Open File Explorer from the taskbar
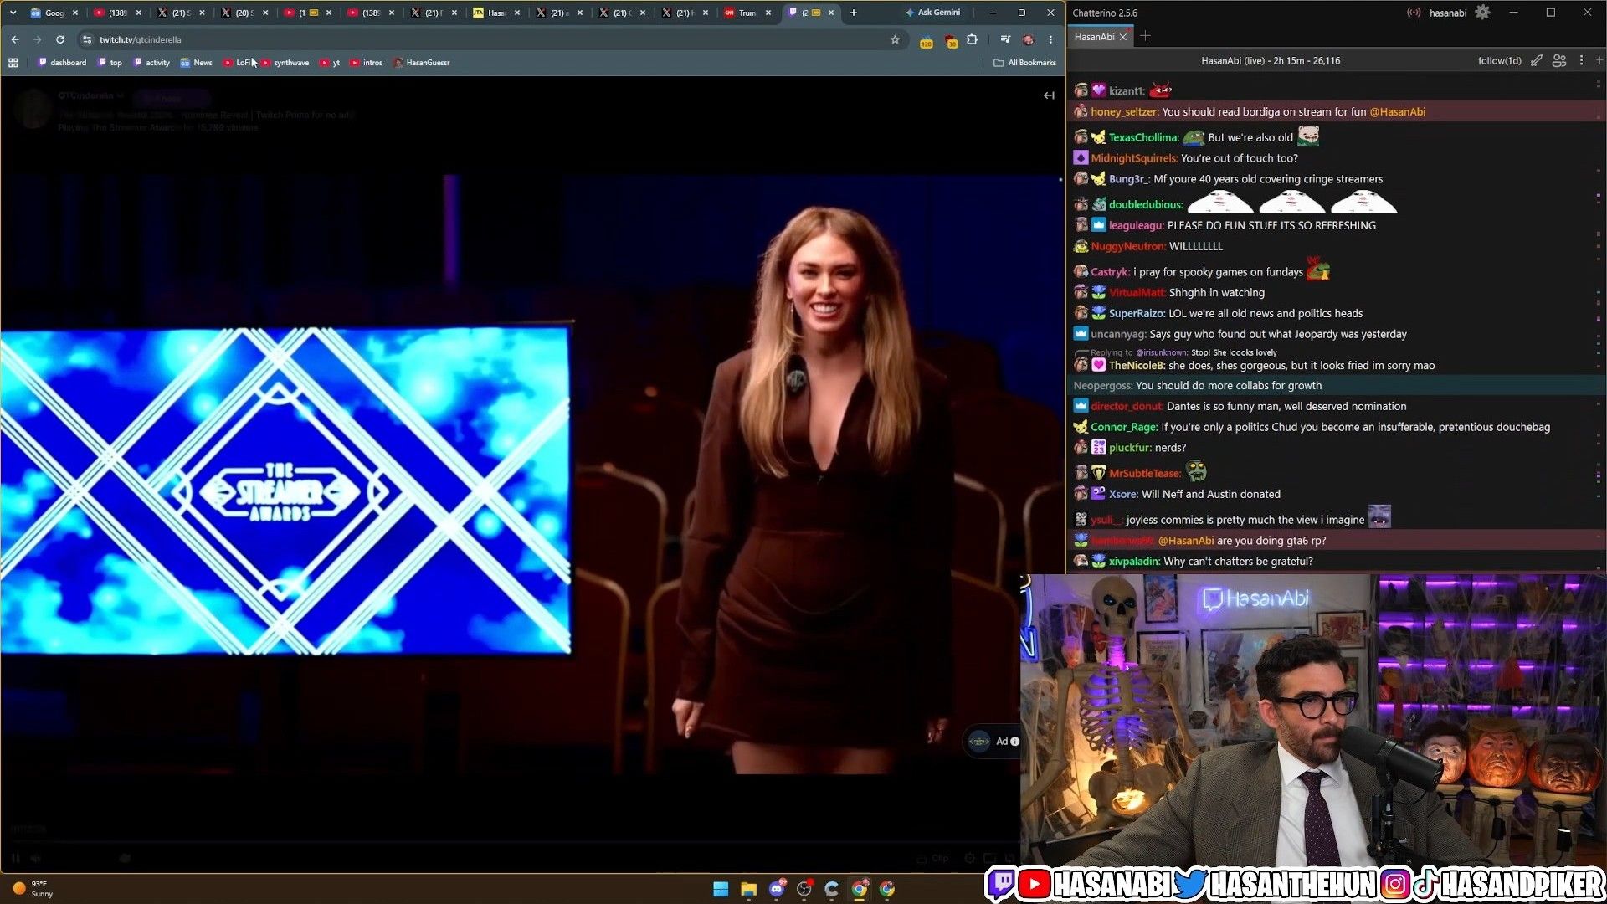Image resolution: width=1607 pixels, height=904 pixels. coord(748,889)
